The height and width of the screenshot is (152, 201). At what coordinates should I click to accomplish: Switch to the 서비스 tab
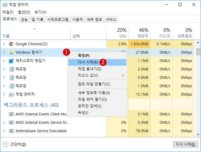(x=111, y=19)
